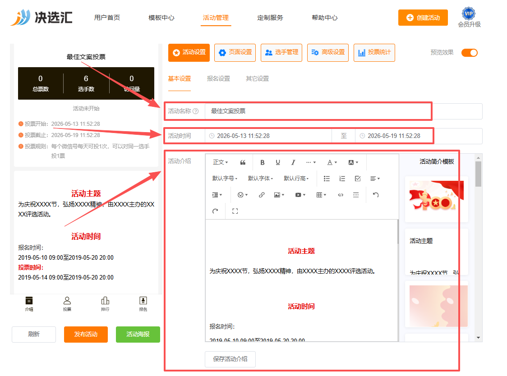Insert a blockquote using the quote icon
507x376 pixels.
point(243,162)
